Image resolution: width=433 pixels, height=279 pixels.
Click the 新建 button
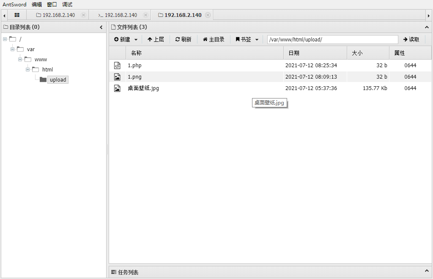pos(122,39)
